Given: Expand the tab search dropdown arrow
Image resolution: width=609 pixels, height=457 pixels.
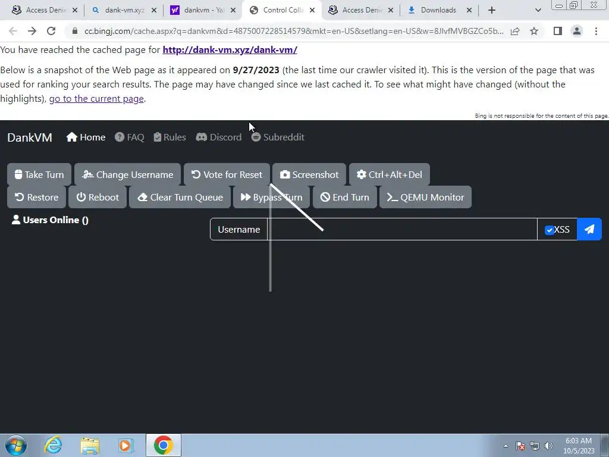Looking at the screenshot, I should point(538,11).
